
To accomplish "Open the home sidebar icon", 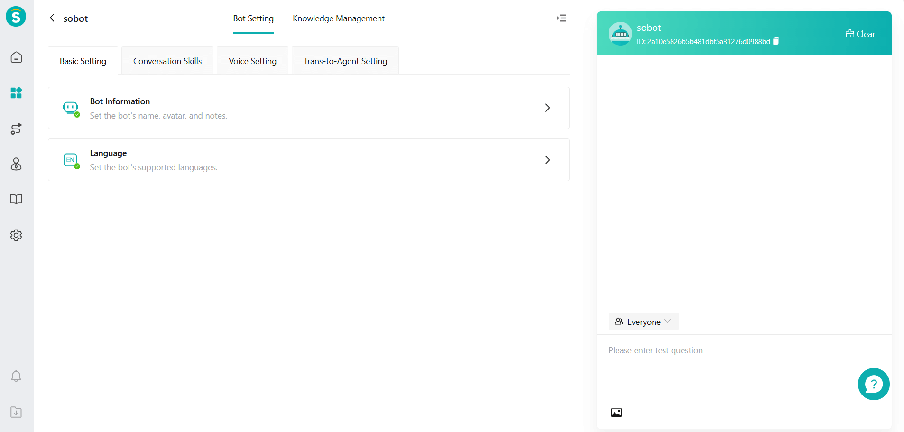I will [x=16, y=57].
